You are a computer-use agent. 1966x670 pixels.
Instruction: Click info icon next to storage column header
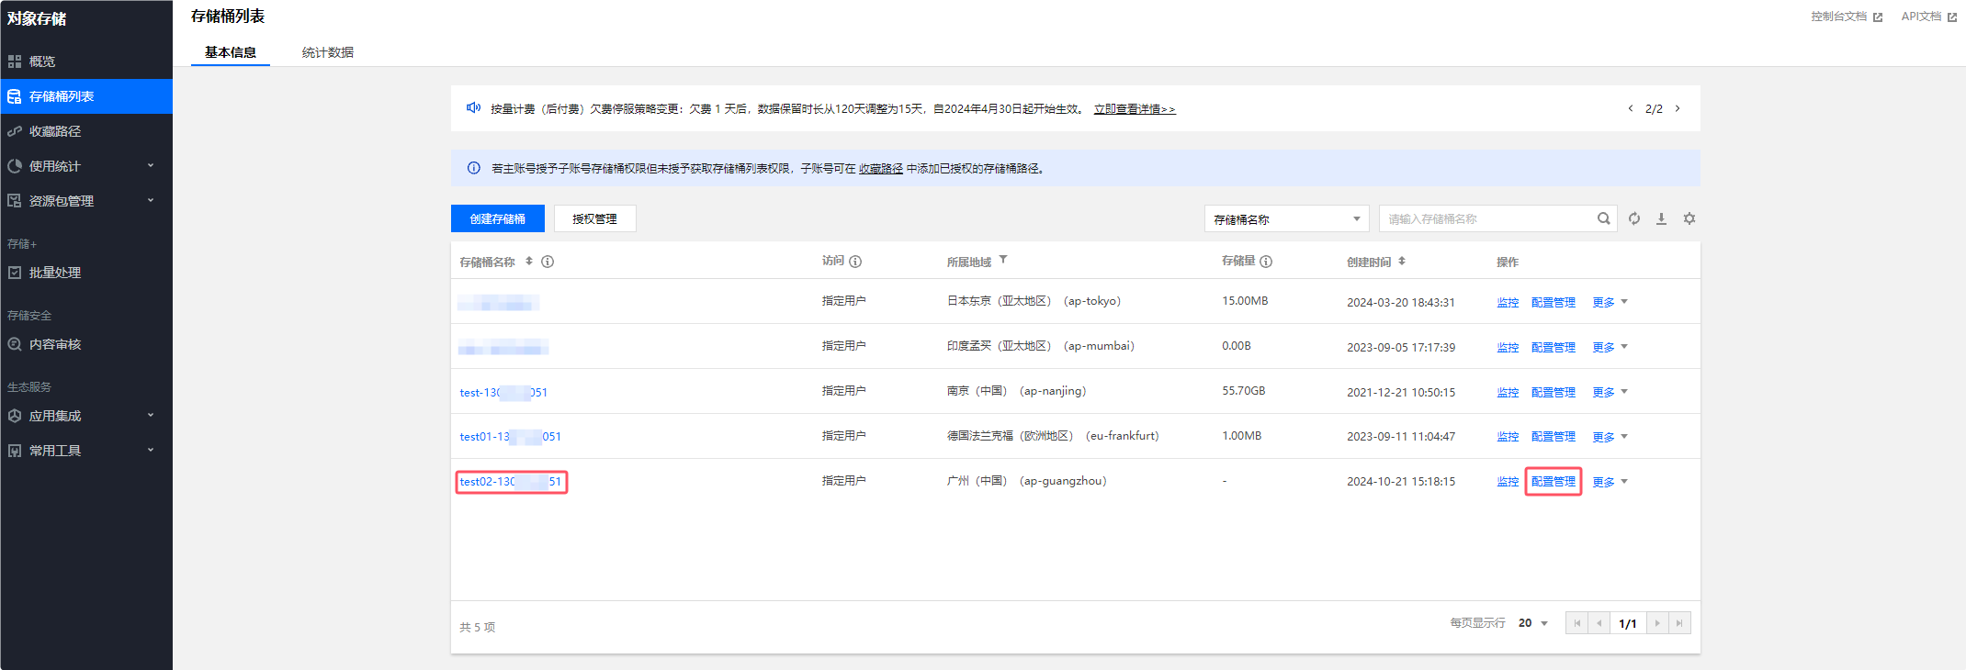click(x=1266, y=262)
